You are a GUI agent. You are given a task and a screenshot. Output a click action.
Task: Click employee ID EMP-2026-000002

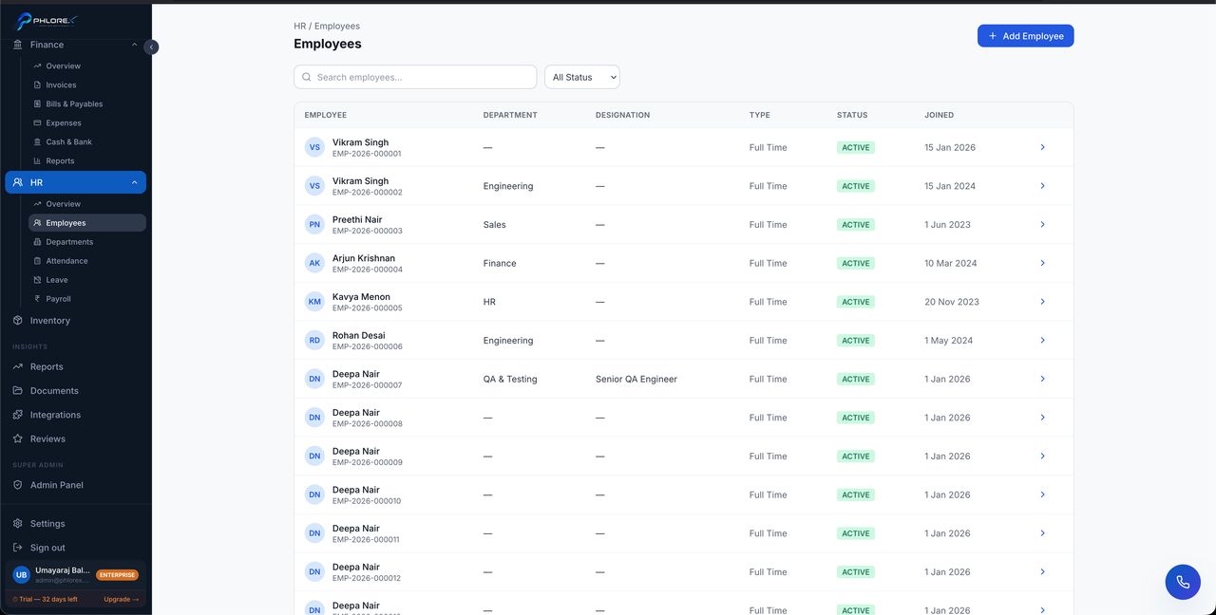[x=367, y=193]
